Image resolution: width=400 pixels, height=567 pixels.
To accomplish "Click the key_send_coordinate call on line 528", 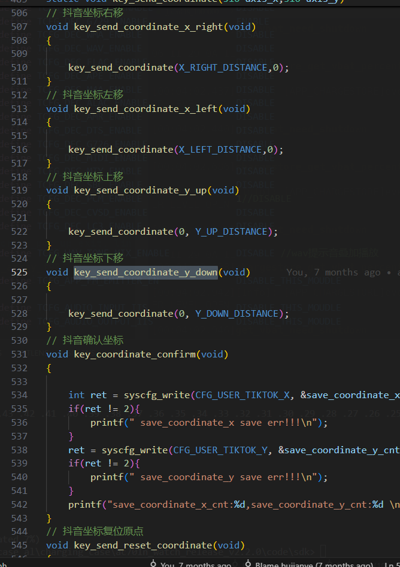I will click(x=121, y=314).
